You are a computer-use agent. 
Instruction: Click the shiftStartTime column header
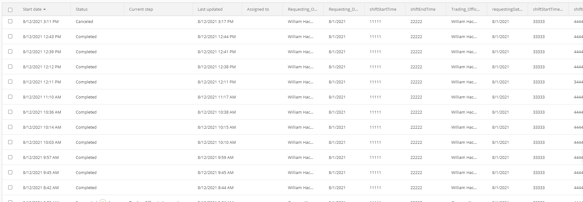tap(383, 9)
